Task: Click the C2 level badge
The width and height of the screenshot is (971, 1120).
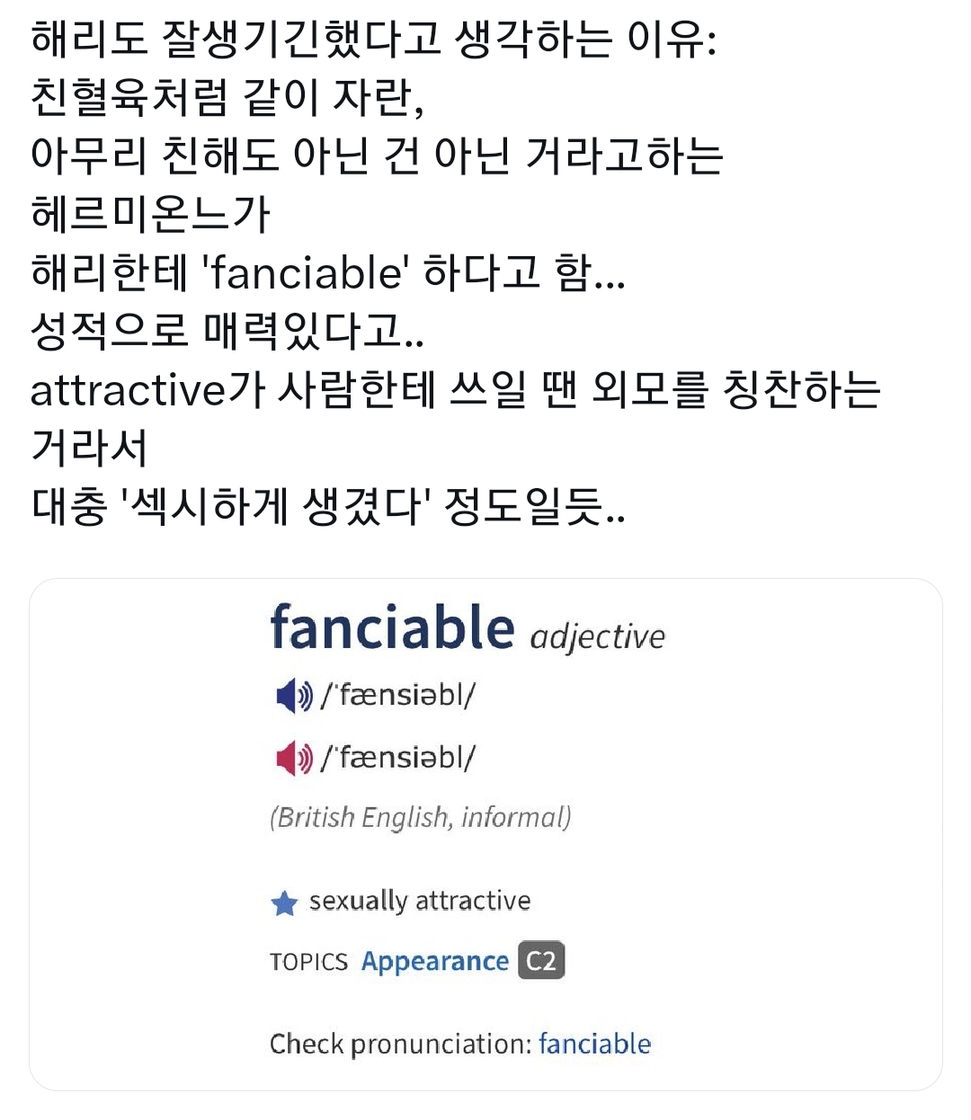Action: tap(541, 961)
